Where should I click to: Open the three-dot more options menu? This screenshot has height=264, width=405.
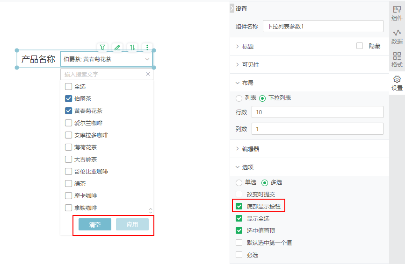147,47
